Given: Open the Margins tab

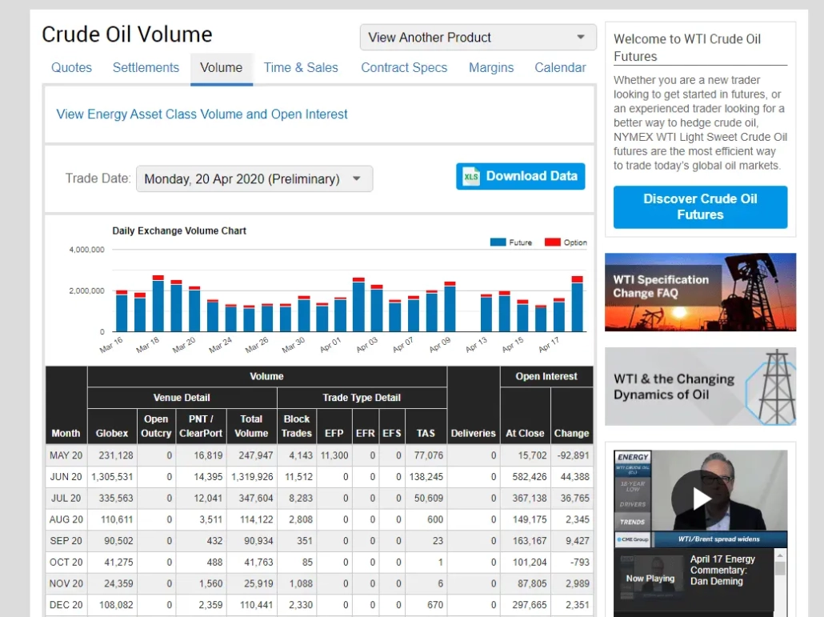Looking at the screenshot, I should [491, 68].
